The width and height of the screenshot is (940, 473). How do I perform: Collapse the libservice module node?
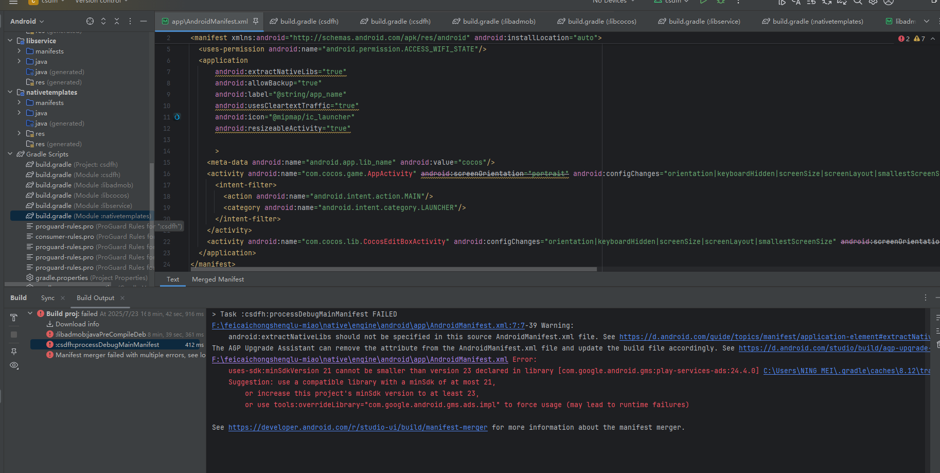pos(10,41)
